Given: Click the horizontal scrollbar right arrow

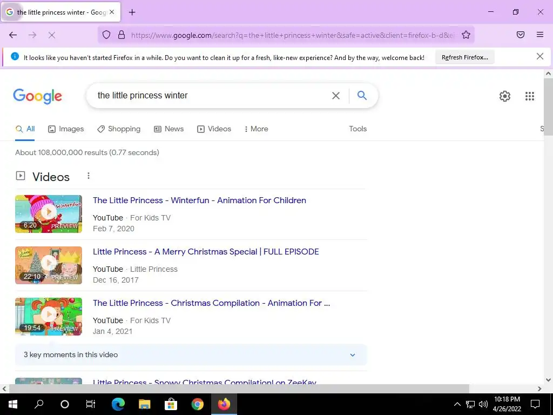Looking at the screenshot, I should (539, 389).
